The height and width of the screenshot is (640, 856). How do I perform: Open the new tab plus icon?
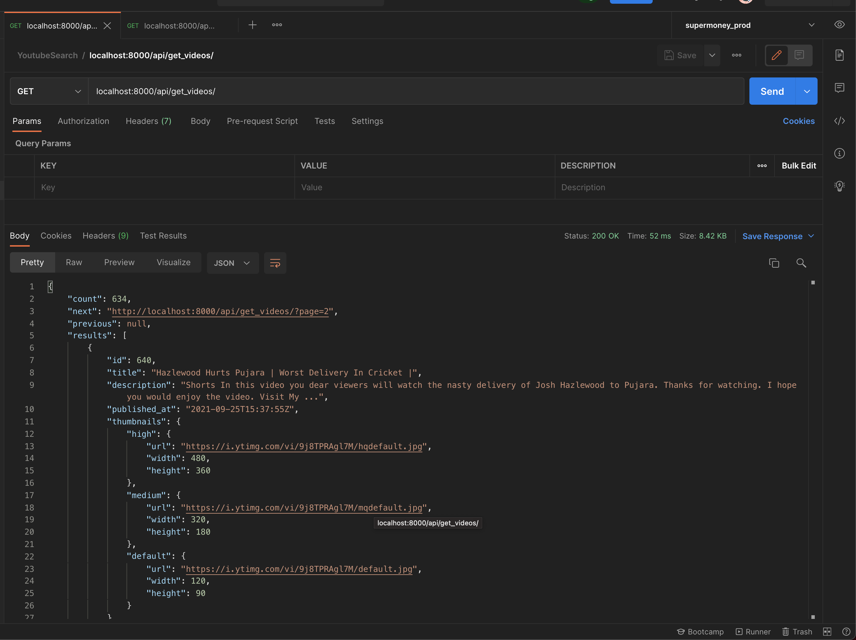[x=252, y=25]
